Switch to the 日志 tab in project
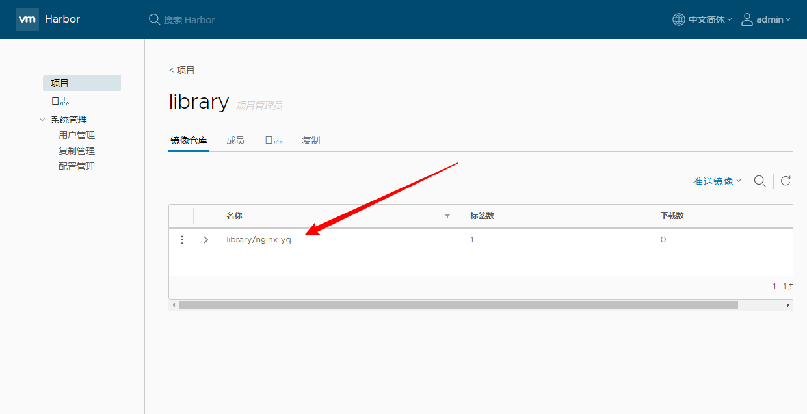Image resolution: width=807 pixels, height=414 pixels. tap(273, 140)
